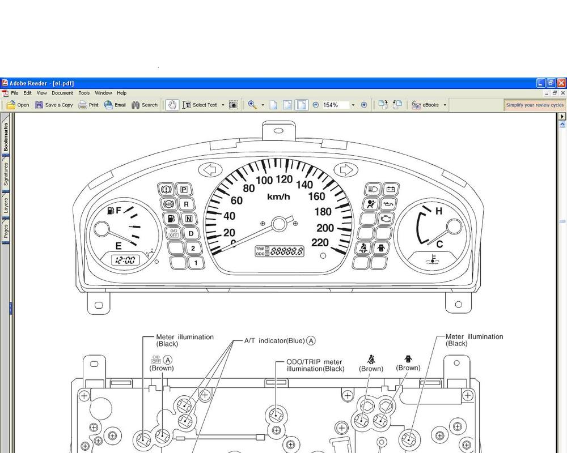567x453 pixels.
Task: Rotate the page counterclockwise
Action: 397,105
